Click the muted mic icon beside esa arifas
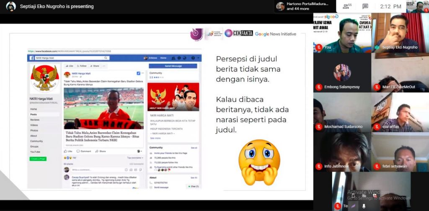The height and width of the screenshot is (211, 429). (377, 126)
